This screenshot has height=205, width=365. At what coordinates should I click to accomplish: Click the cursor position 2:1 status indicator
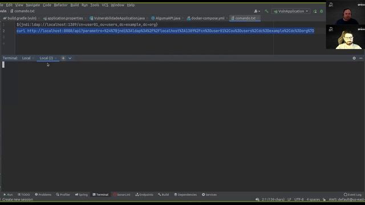(273, 199)
